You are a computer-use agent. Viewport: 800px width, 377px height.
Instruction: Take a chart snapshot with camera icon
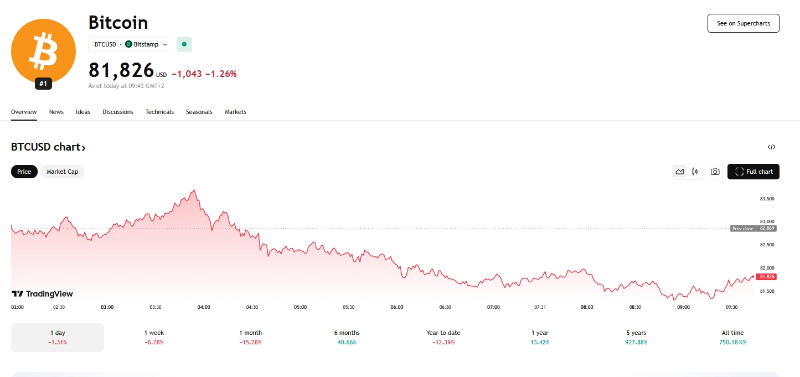(715, 172)
